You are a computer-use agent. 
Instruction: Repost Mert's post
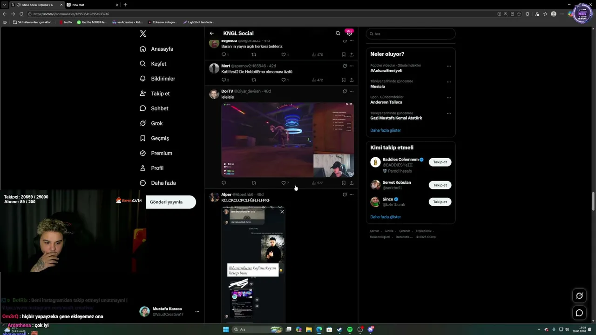[254, 80]
